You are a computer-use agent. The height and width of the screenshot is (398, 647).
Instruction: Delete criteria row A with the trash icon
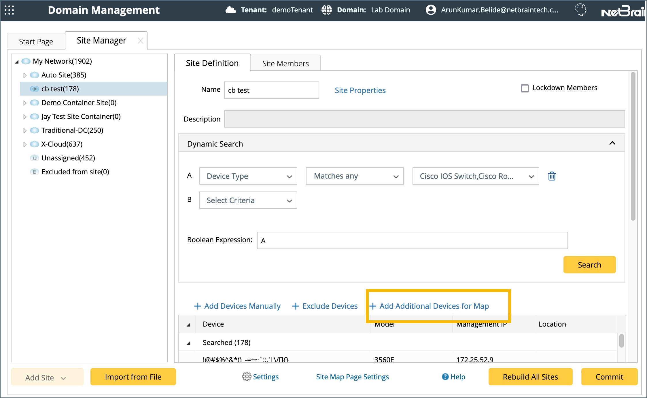(x=552, y=176)
